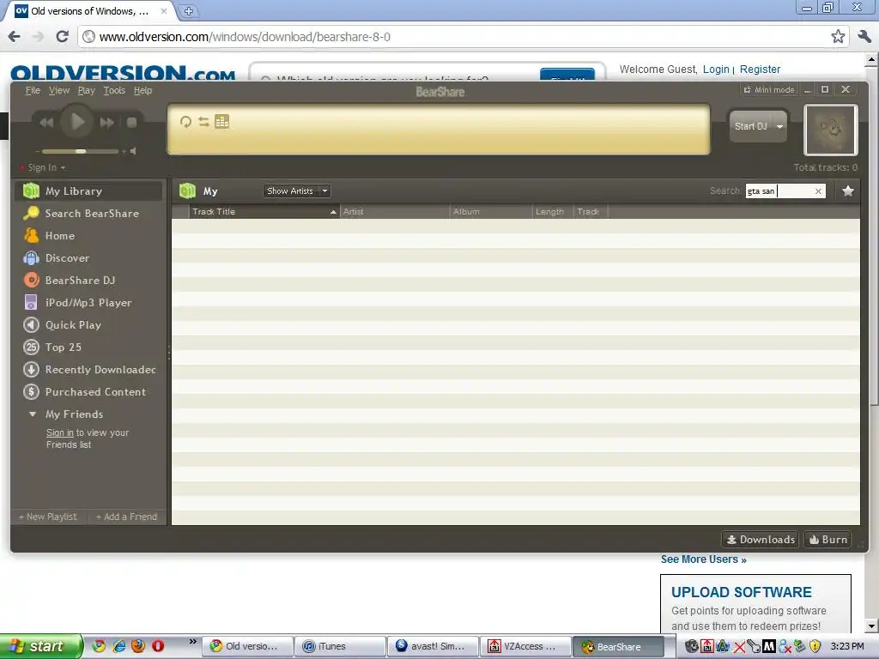Go to Home in the sidebar
Image resolution: width=879 pixels, height=659 pixels.
(88, 236)
